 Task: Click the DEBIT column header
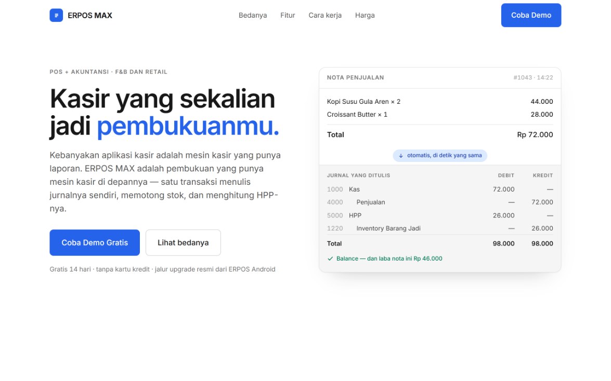click(x=506, y=175)
